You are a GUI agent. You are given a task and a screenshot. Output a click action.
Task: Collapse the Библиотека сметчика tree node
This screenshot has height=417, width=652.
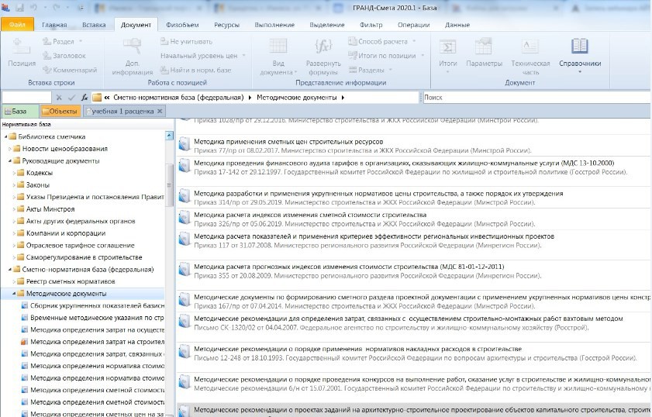tap(6, 136)
